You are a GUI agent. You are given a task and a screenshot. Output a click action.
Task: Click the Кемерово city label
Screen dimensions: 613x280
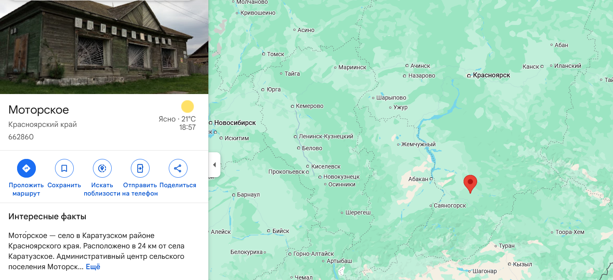pyautogui.click(x=310, y=106)
